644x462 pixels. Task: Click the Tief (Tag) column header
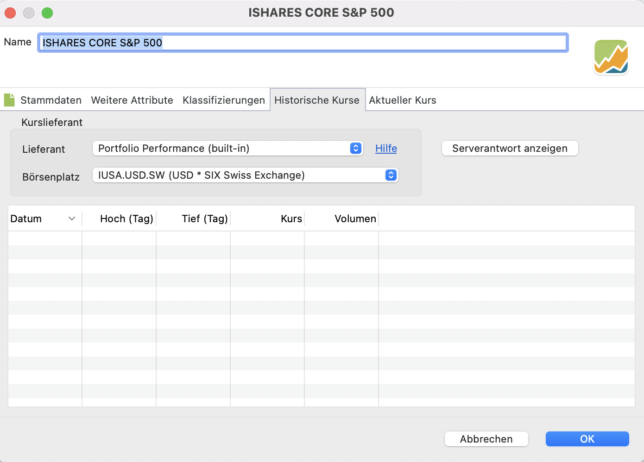pos(204,219)
